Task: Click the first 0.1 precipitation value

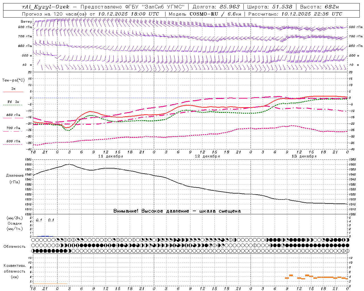Action: click(39, 220)
